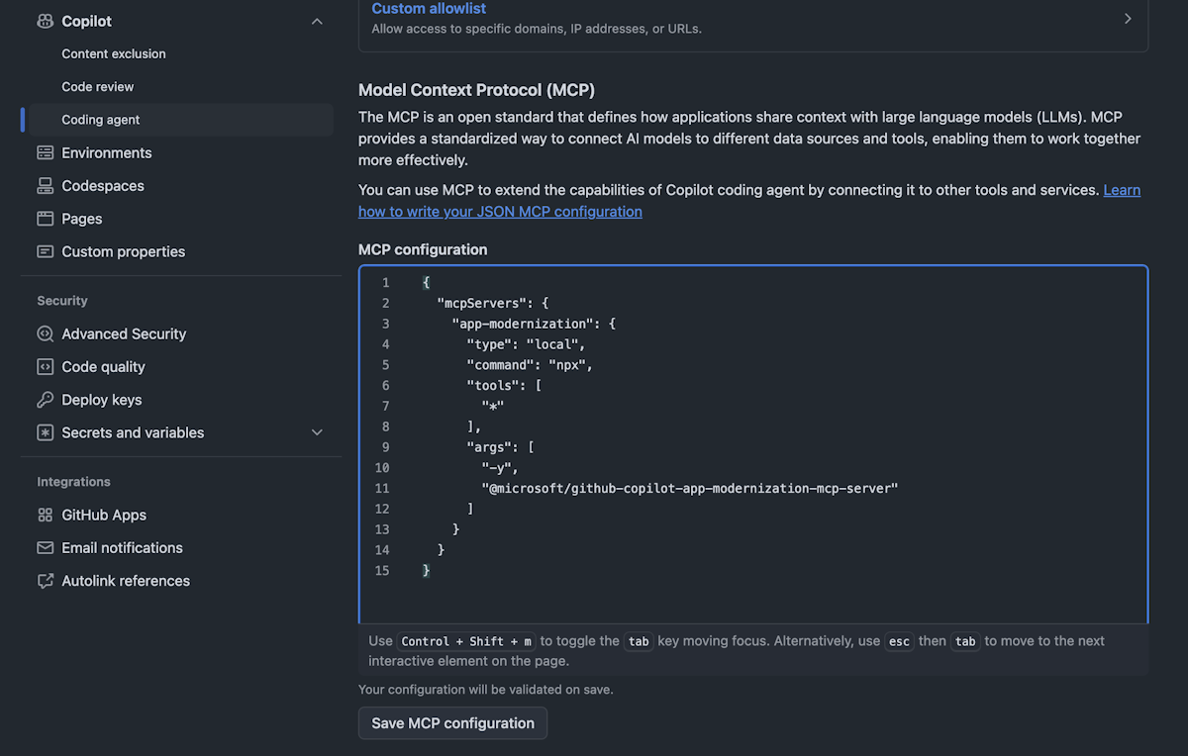Image resolution: width=1188 pixels, height=756 pixels.
Task: Click the Pages browser icon
Action: tap(45, 219)
